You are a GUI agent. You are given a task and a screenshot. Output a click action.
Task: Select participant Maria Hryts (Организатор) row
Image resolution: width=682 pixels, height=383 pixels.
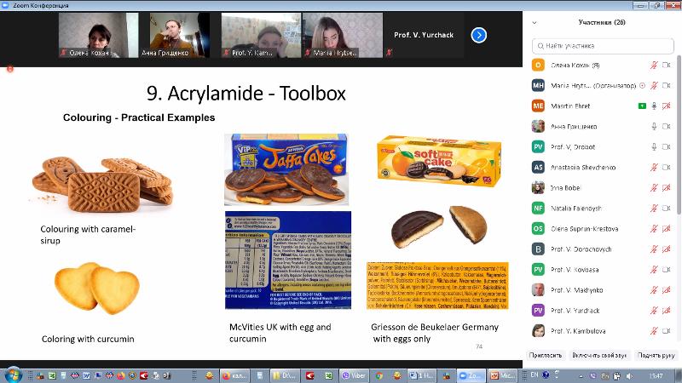pyautogui.click(x=602, y=86)
